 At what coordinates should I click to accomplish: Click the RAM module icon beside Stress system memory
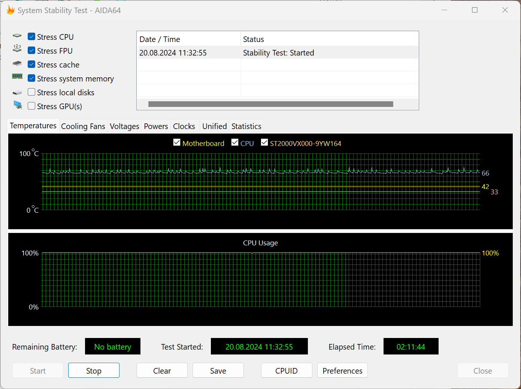(17, 77)
